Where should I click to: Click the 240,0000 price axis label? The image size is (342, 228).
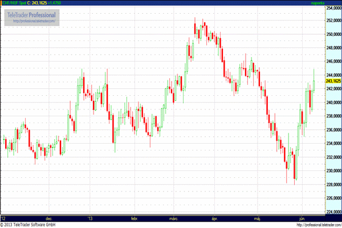click(x=333, y=103)
